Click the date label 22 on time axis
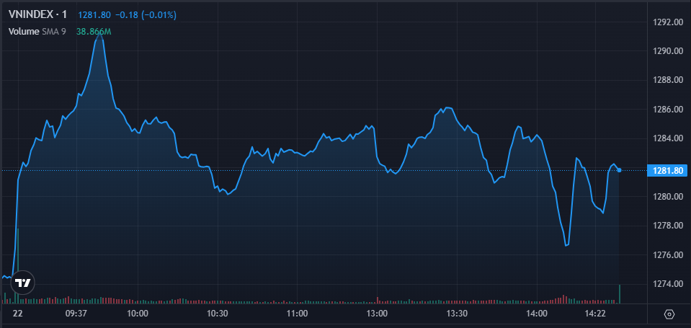 tap(17, 314)
